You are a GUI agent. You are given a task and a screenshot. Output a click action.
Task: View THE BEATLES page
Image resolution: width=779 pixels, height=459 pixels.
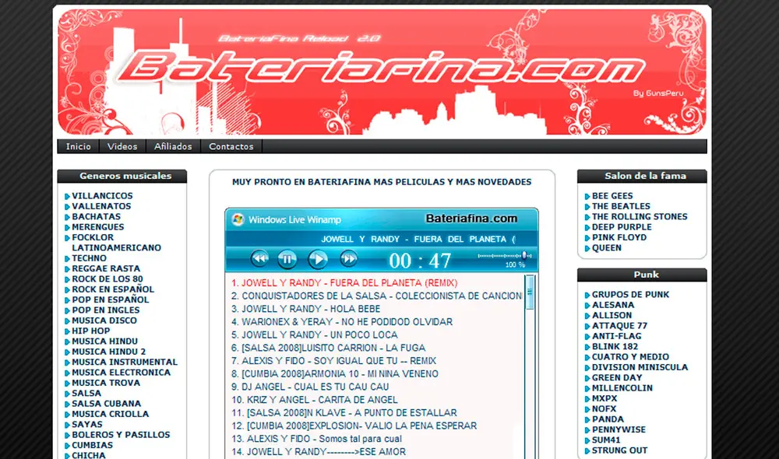(619, 206)
